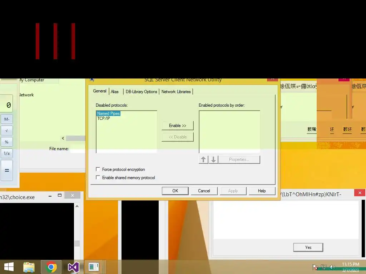Open the DB-Library Options tab
This screenshot has width=366, height=274.
click(141, 92)
